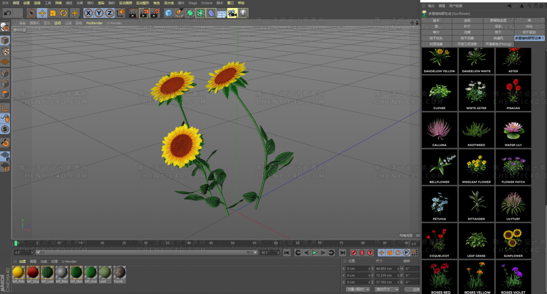Viewport: 547px width, 294px height.
Task: Open the Phong smooth shading tab
Action: click(x=498, y=44)
